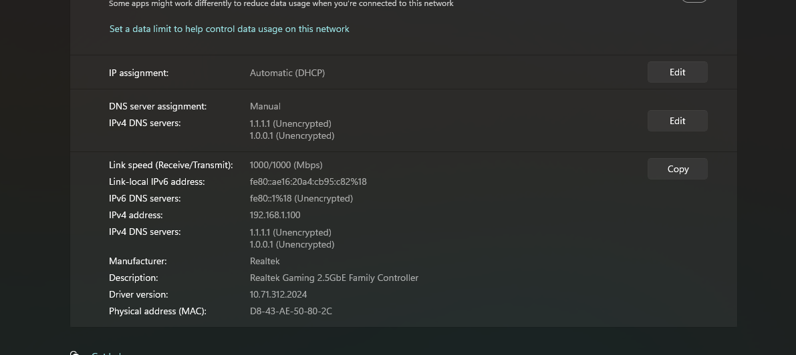This screenshot has width=796, height=355.
Task: Open the Get help link
Action: (x=106, y=353)
